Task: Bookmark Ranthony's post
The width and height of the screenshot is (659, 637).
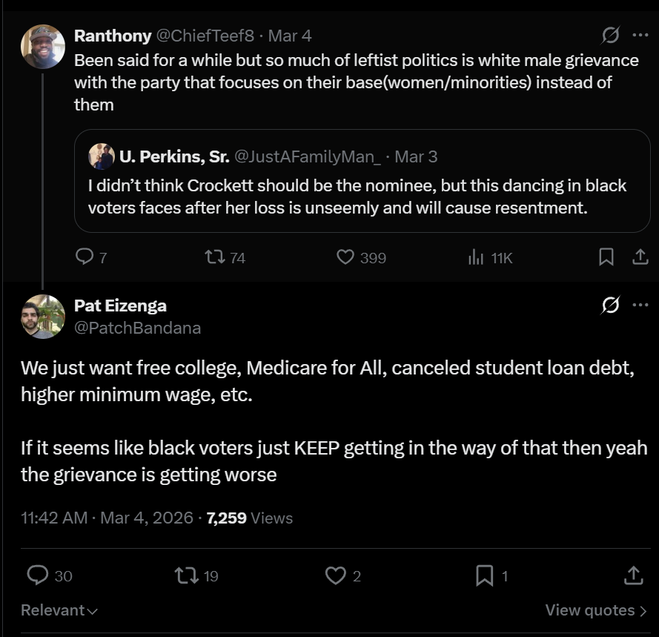Action: [606, 257]
